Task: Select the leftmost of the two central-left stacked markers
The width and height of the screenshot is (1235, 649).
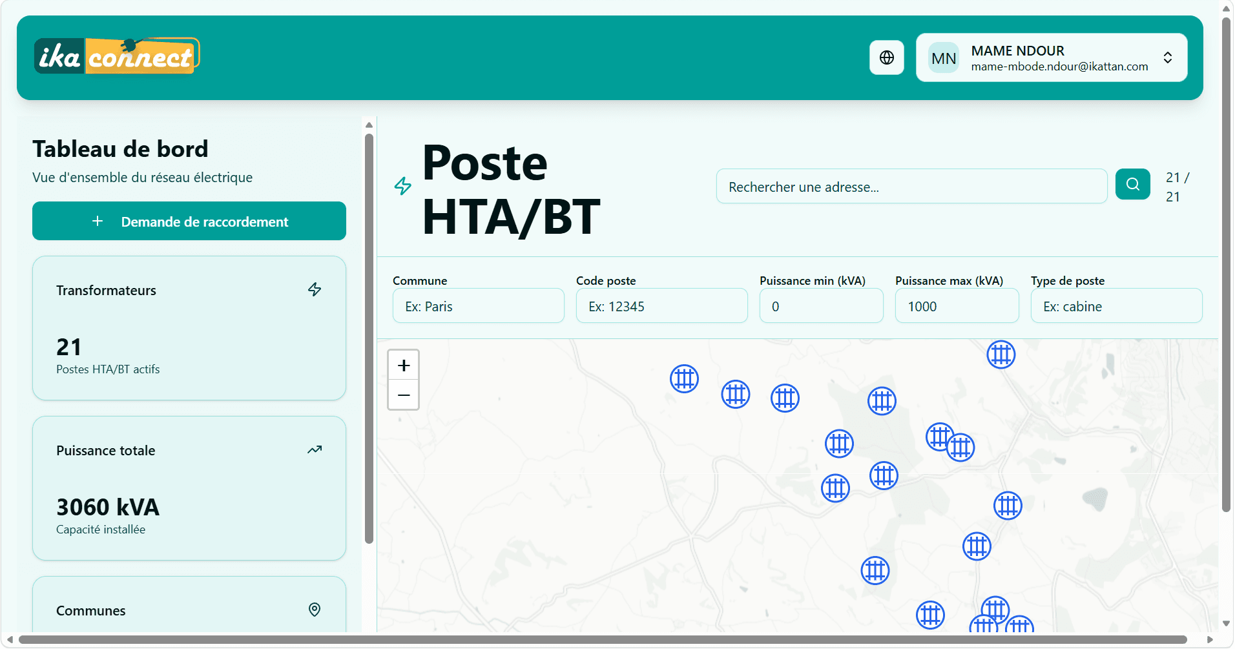Action: pyautogui.click(x=836, y=488)
